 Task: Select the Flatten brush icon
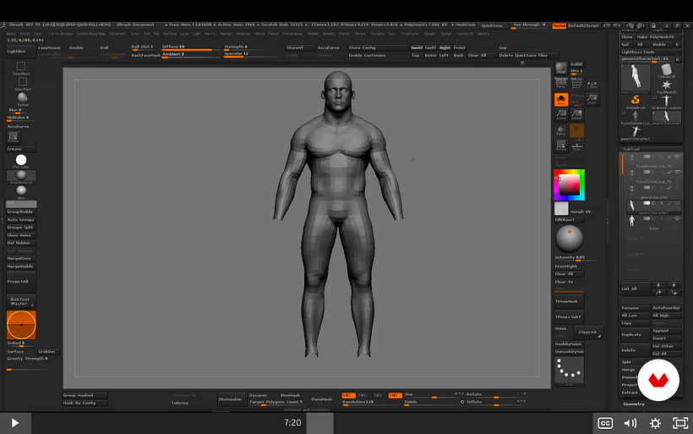(x=23, y=99)
